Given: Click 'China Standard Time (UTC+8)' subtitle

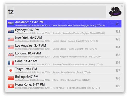Looking at the screenshot, I should [x=75, y=80].
